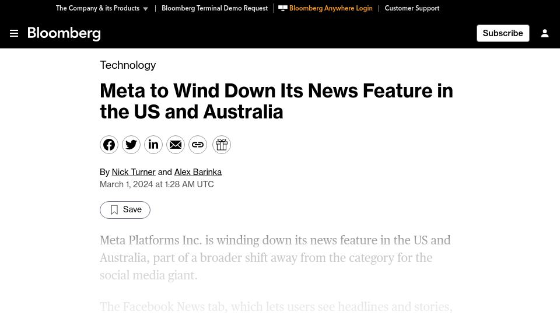Click the Bloomberg logo
Screen dimensions: 560x315
click(64, 34)
